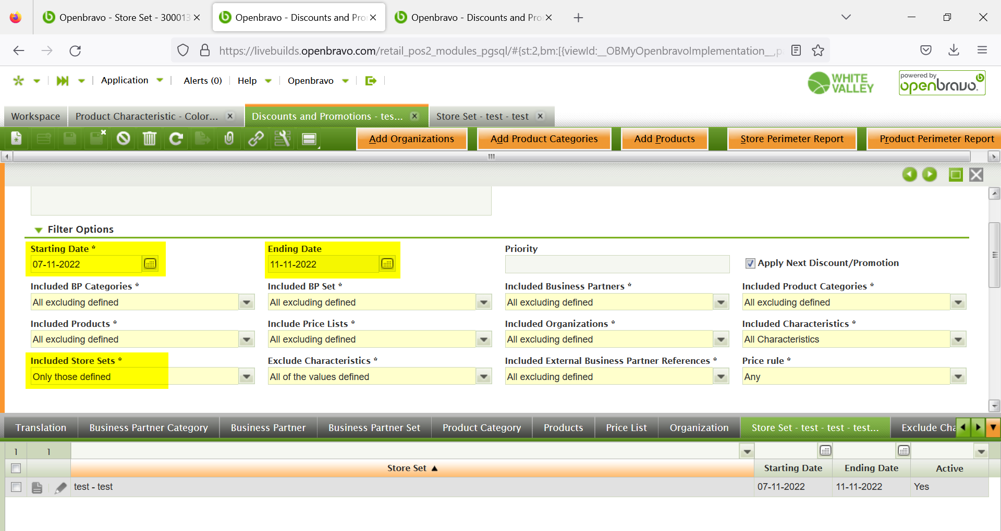Open attachments with the paperclip icon
1001x531 pixels.
click(229, 138)
